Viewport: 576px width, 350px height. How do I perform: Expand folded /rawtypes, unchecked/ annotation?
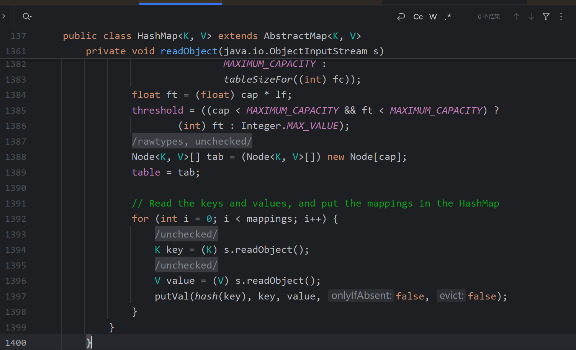192,142
